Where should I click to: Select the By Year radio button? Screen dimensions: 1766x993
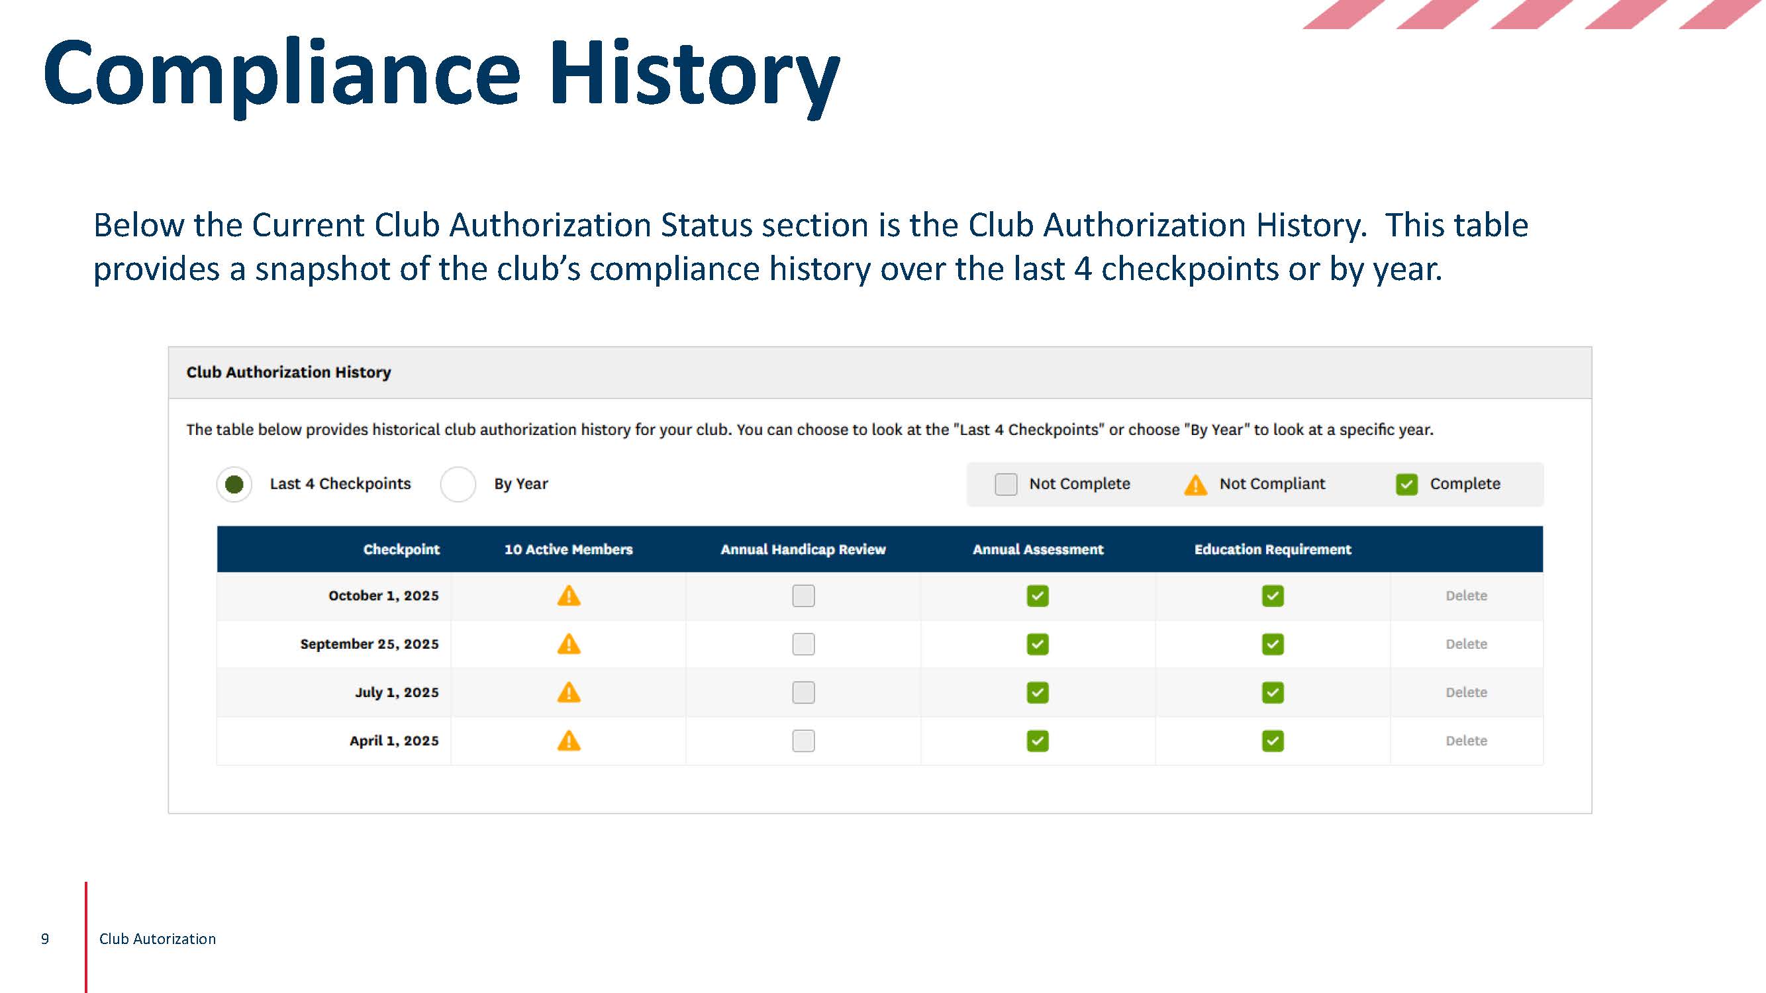tap(458, 484)
